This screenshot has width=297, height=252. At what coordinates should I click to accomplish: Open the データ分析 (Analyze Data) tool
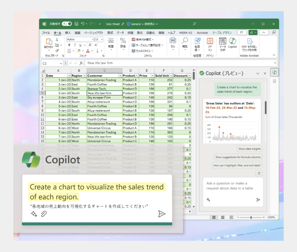tap(222, 43)
